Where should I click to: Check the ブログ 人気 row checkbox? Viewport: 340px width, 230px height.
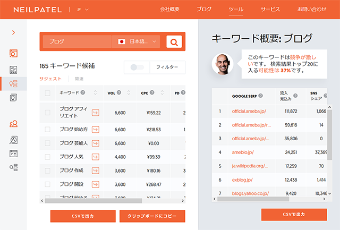point(47,157)
